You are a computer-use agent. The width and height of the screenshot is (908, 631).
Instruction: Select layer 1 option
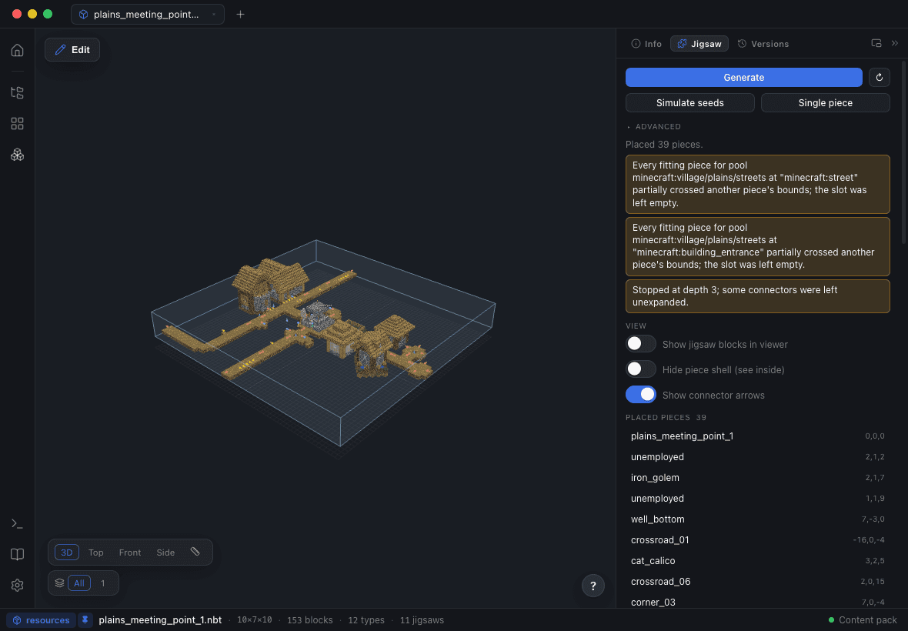[x=103, y=583]
